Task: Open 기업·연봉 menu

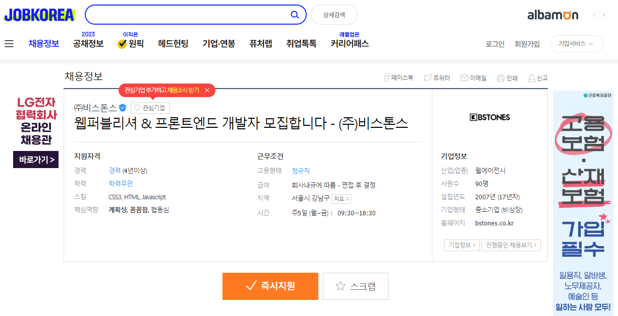Action: [219, 44]
